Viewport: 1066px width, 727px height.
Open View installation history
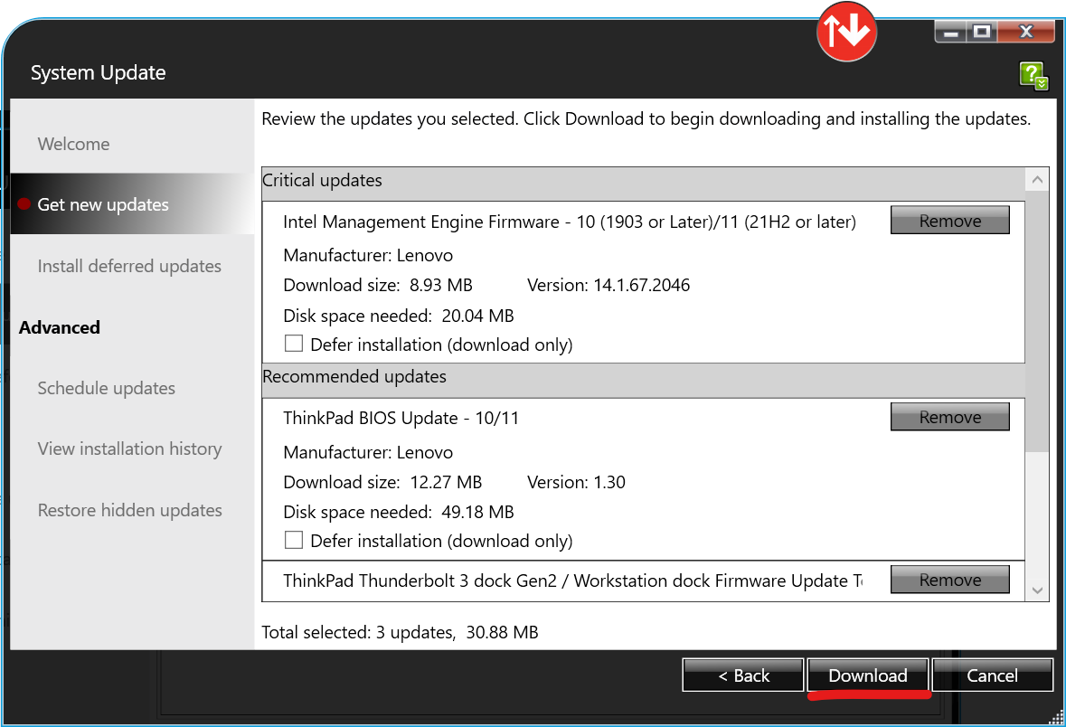coord(129,448)
